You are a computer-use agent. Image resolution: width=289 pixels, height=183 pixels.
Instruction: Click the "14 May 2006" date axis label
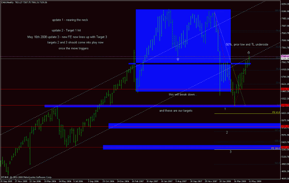(65, 181)
